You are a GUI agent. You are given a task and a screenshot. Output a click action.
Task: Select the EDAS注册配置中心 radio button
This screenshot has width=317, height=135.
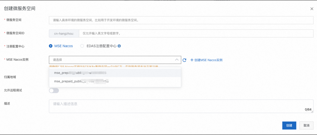(82, 46)
